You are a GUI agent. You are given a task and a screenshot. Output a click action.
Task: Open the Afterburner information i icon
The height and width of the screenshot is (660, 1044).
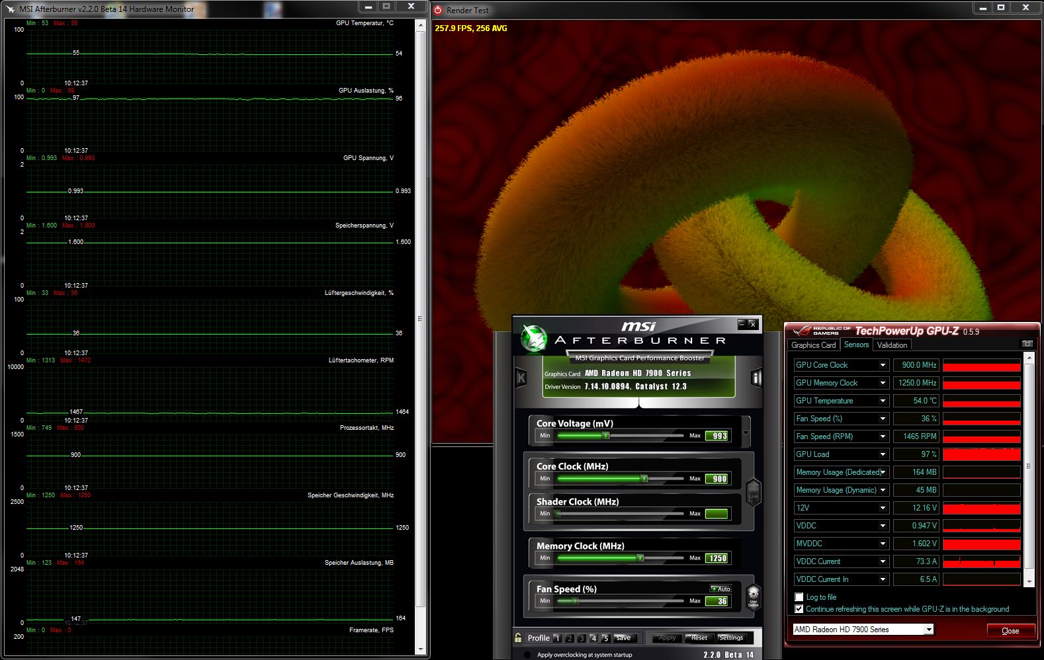756,378
